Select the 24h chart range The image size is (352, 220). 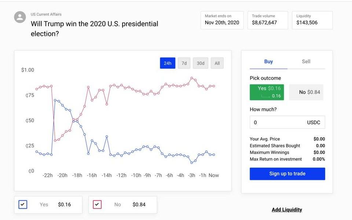coord(168,63)
